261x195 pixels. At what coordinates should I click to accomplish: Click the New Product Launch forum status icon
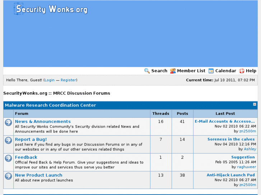point(8,176)
